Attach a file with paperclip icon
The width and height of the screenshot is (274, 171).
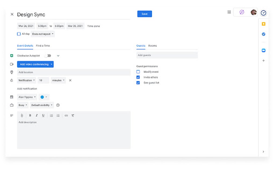(22, 116)
